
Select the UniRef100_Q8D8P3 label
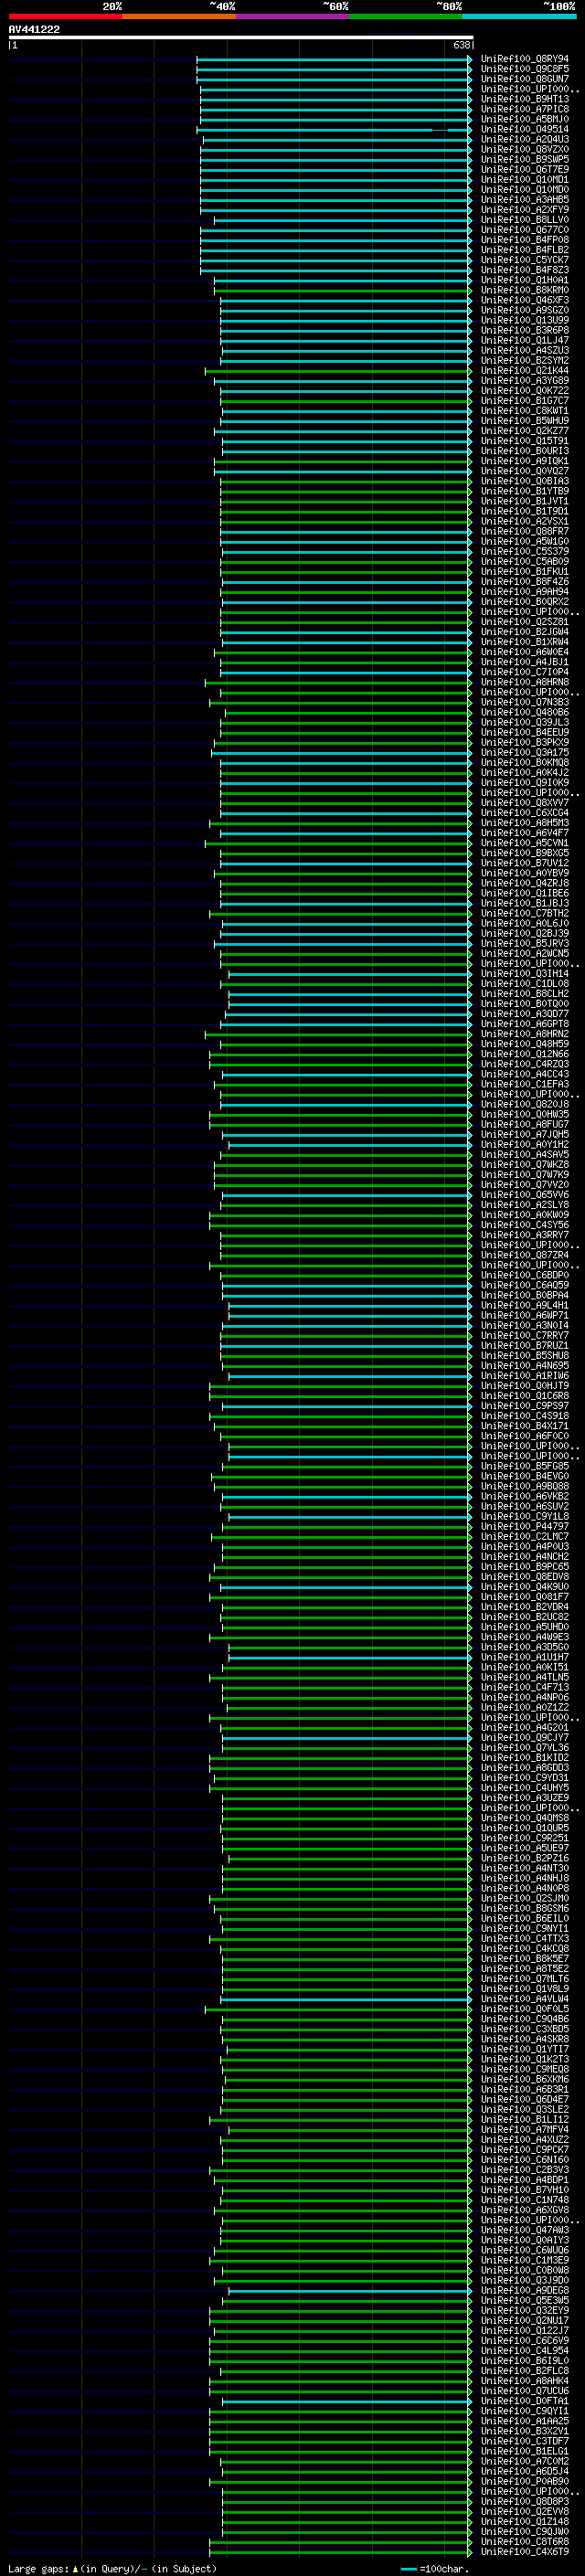click(x=525, y=2501)
